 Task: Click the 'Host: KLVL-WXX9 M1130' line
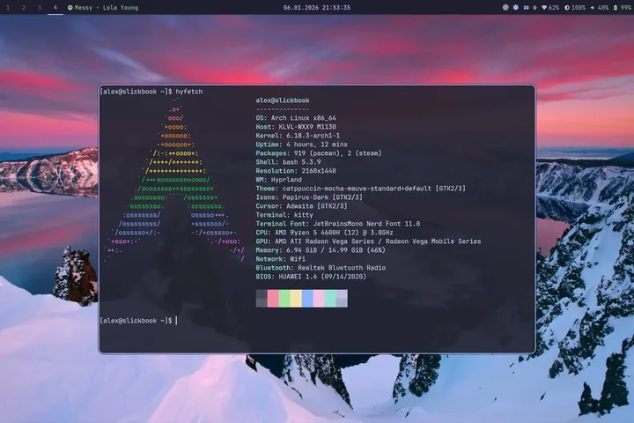(296, 127)
